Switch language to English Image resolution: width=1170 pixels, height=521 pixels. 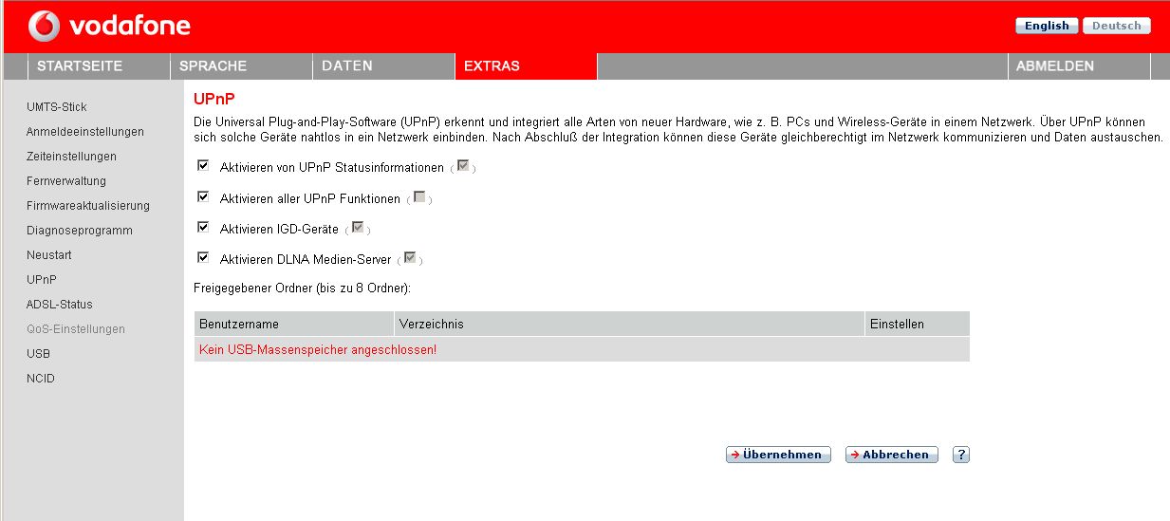coord(1047,26)
